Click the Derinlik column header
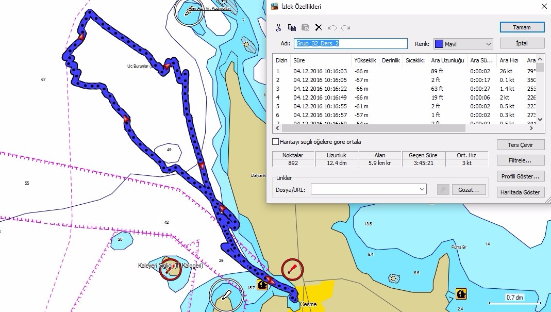 [x=391, y=60]
